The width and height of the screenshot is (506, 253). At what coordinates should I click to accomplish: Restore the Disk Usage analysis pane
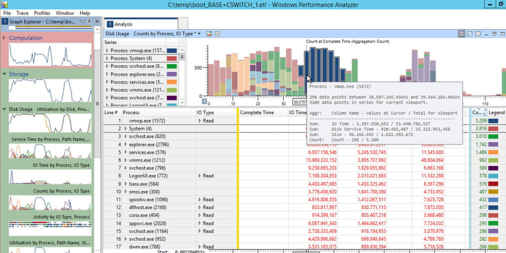(x=494, y=34)
